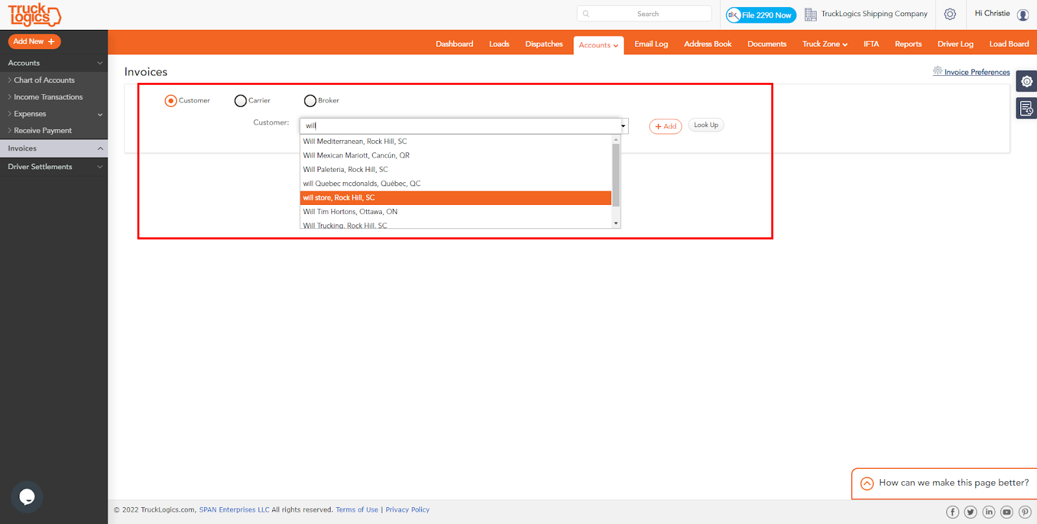Open the Accounts dropdown in navigation bar
This screenshot has width=1037, height=524.
[x=598, y=45]
